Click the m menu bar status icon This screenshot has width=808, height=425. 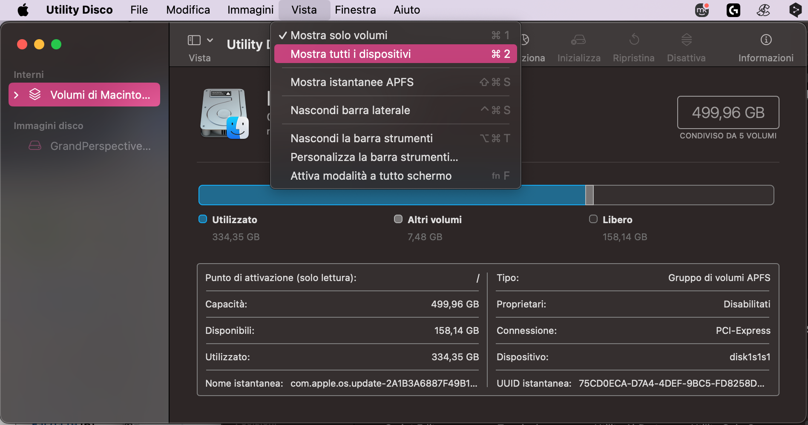[702, 10]
